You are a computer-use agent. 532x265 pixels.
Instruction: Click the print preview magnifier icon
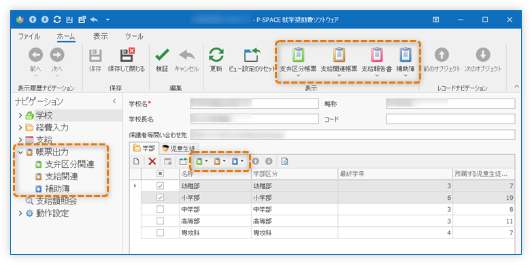[x=285, y=162]
